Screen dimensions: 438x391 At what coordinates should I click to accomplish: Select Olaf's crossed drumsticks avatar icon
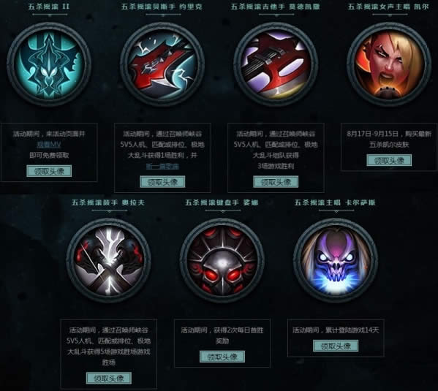[109, 260]
